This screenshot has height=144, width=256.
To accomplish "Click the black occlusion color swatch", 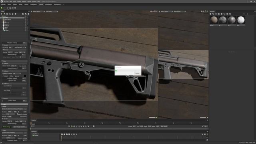I will tap(25, 76).
